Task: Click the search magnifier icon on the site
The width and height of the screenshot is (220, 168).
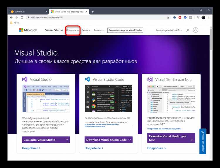Action: pyautogui.click(x=188, y=30)
